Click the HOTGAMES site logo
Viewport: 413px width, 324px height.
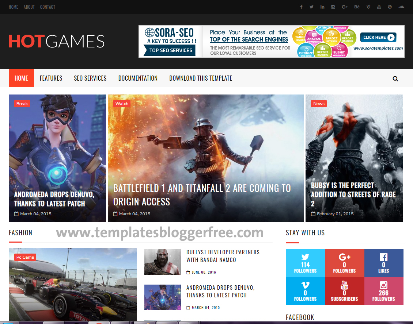57,41
